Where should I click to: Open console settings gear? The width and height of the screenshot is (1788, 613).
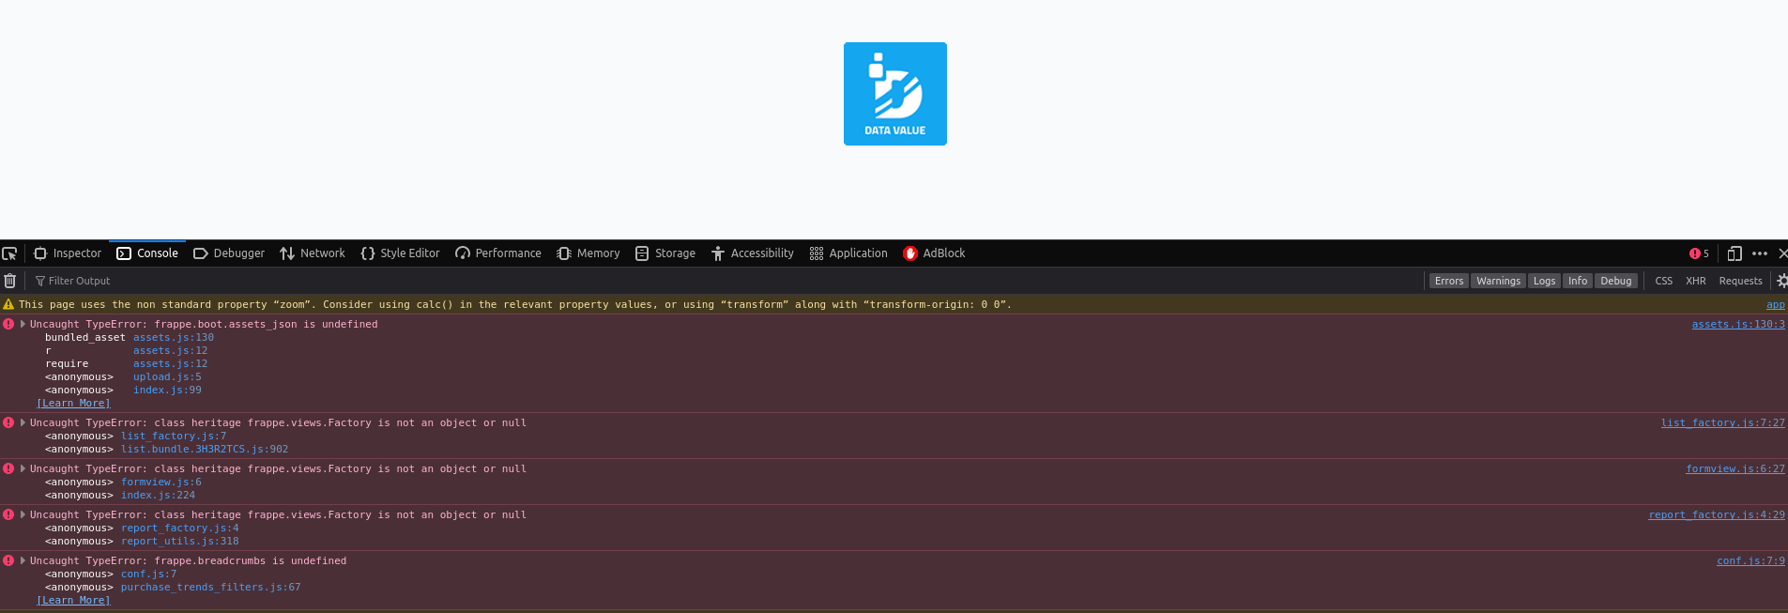(x=1781, y=281)
